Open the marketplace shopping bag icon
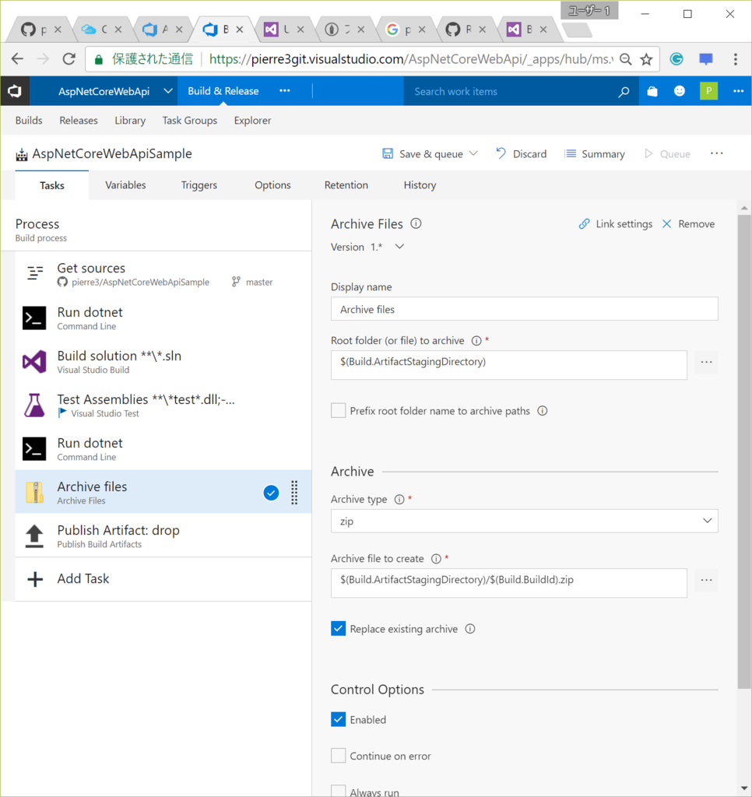Viewport: 752px width, 797px height. click(652, 91)
